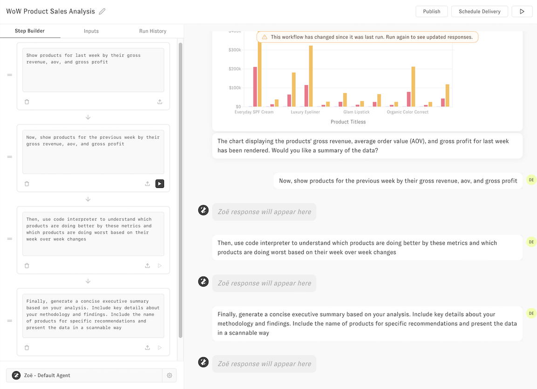Edit the 'Then, use code interpreter' step text
Screen dimensions: 537x389
click(x=93, y=233)
